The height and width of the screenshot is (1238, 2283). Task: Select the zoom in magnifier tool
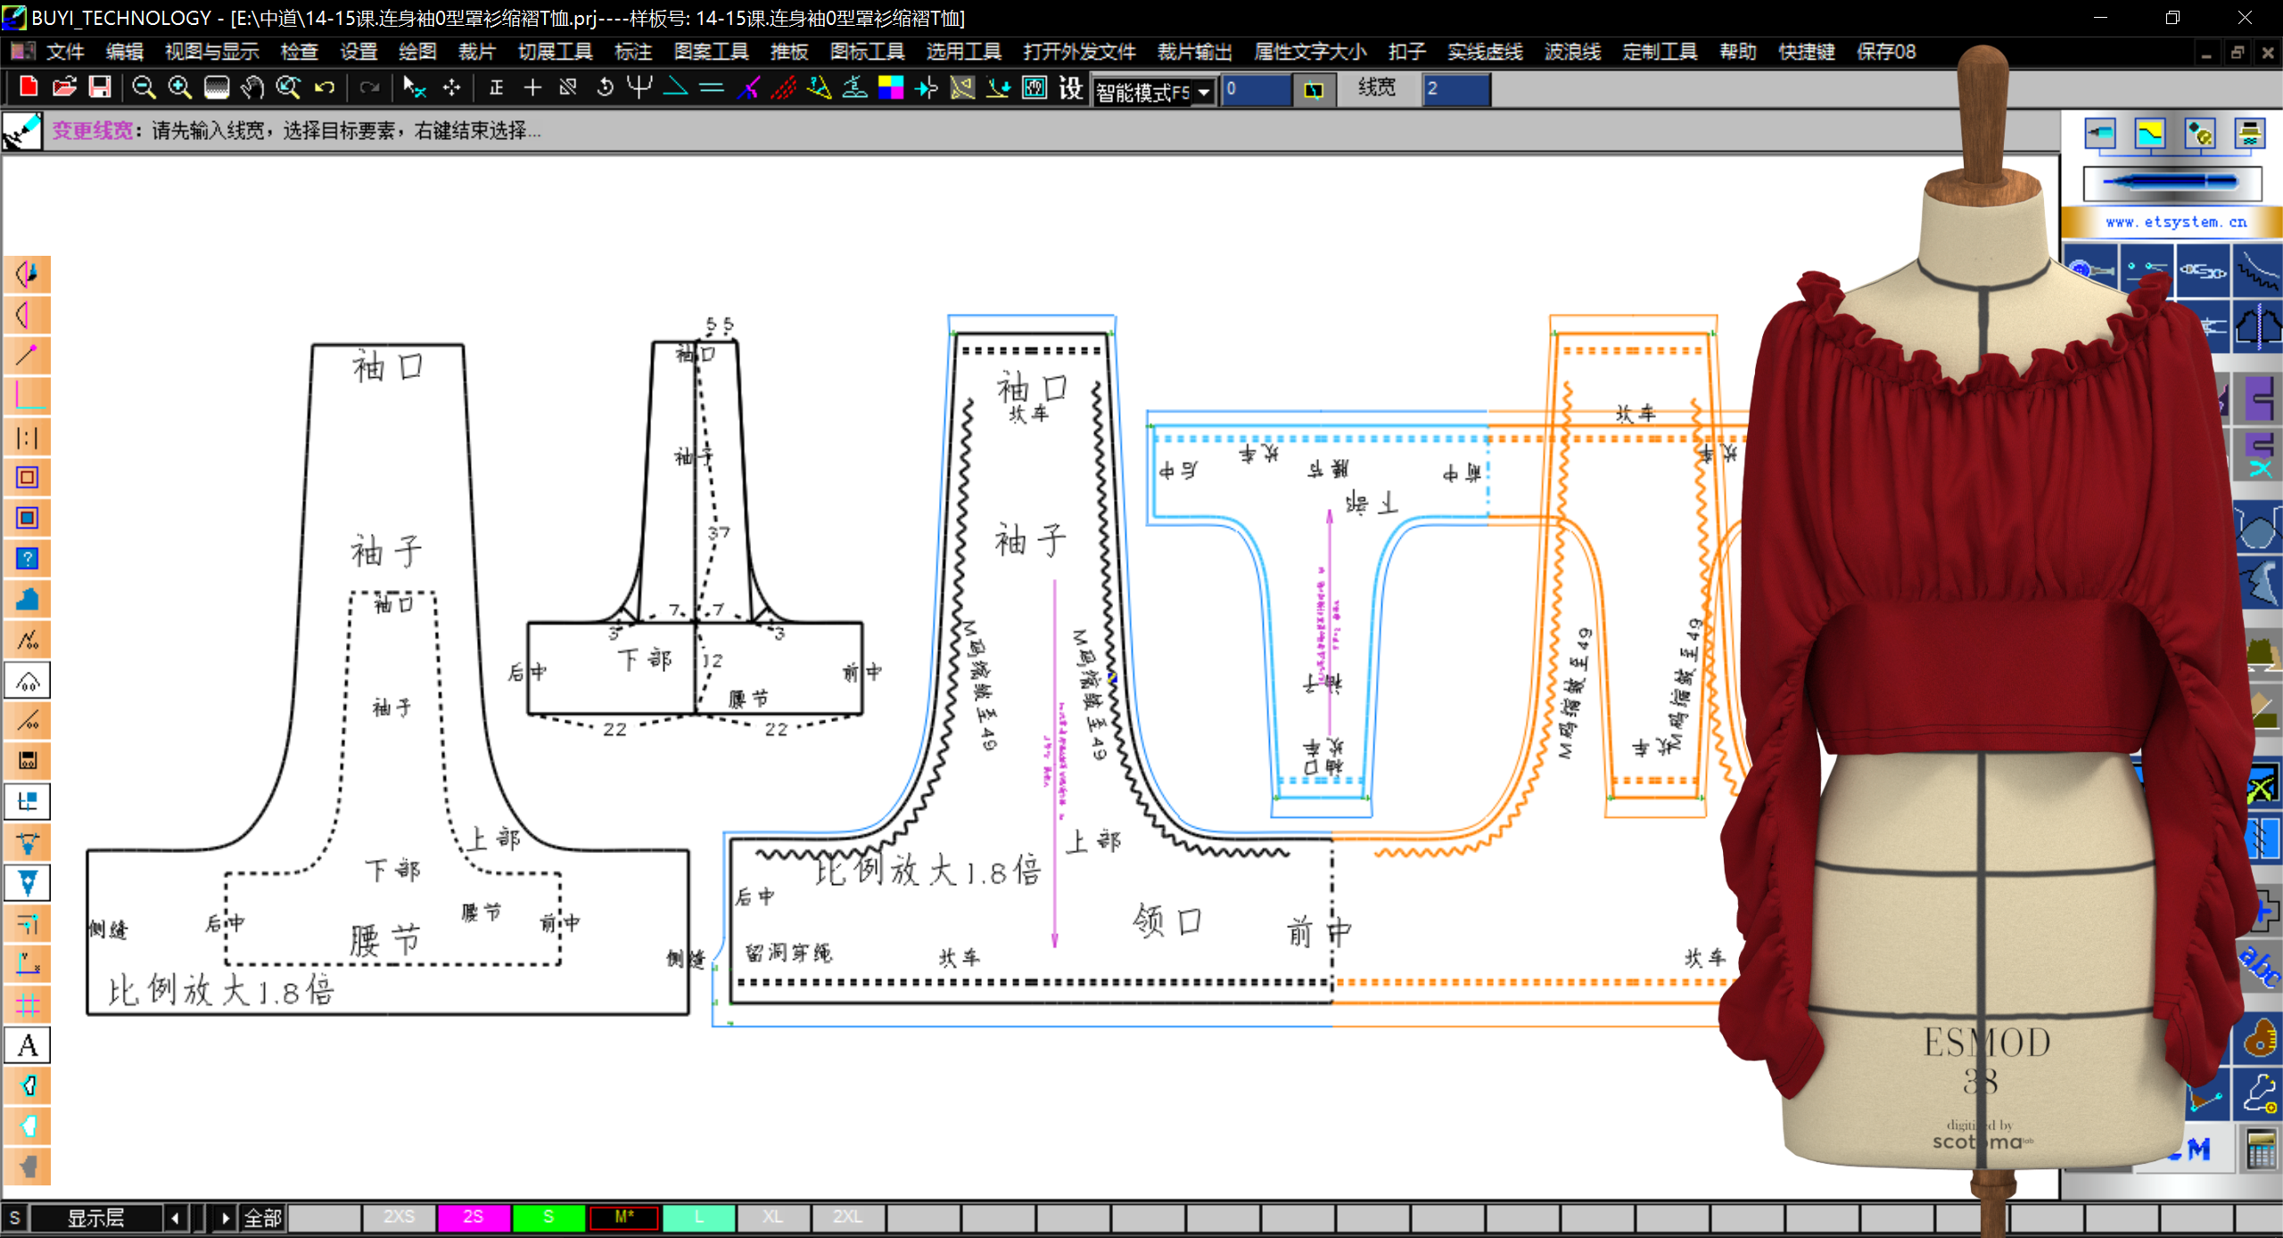point(180,87)
